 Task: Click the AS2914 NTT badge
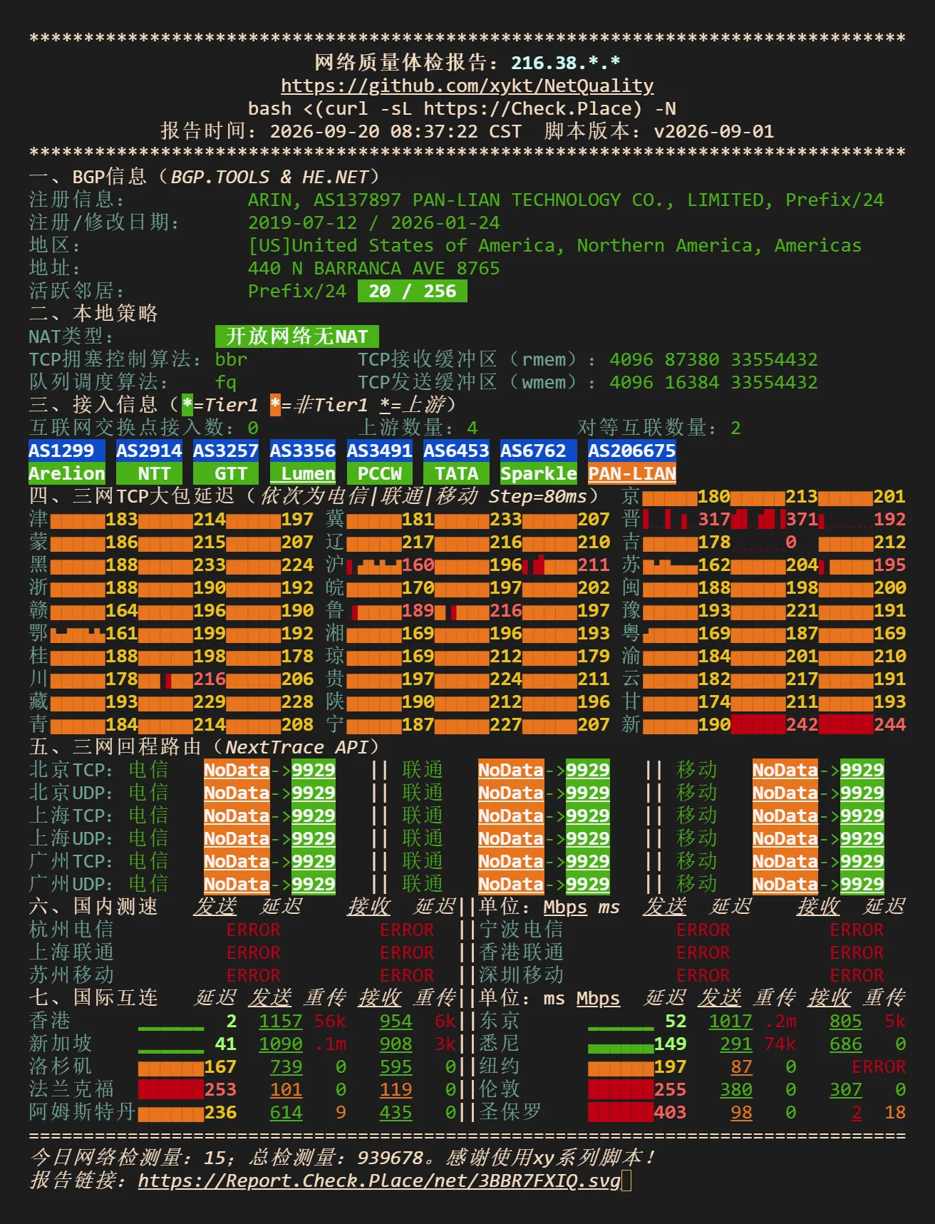(150, 462)
